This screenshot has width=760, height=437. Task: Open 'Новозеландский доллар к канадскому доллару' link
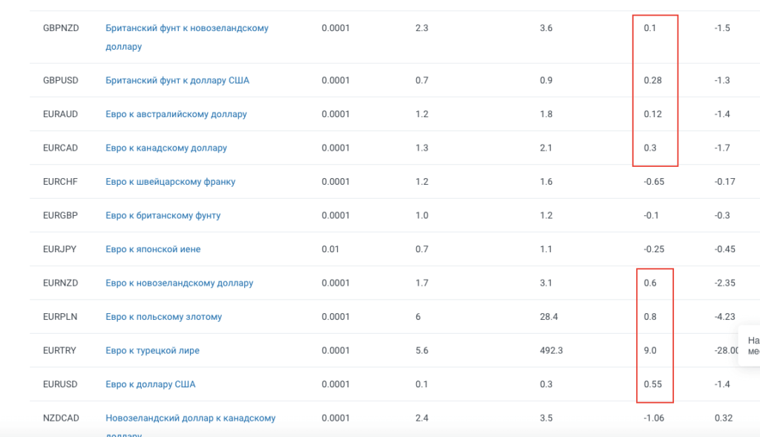click(x=190, y=418)
